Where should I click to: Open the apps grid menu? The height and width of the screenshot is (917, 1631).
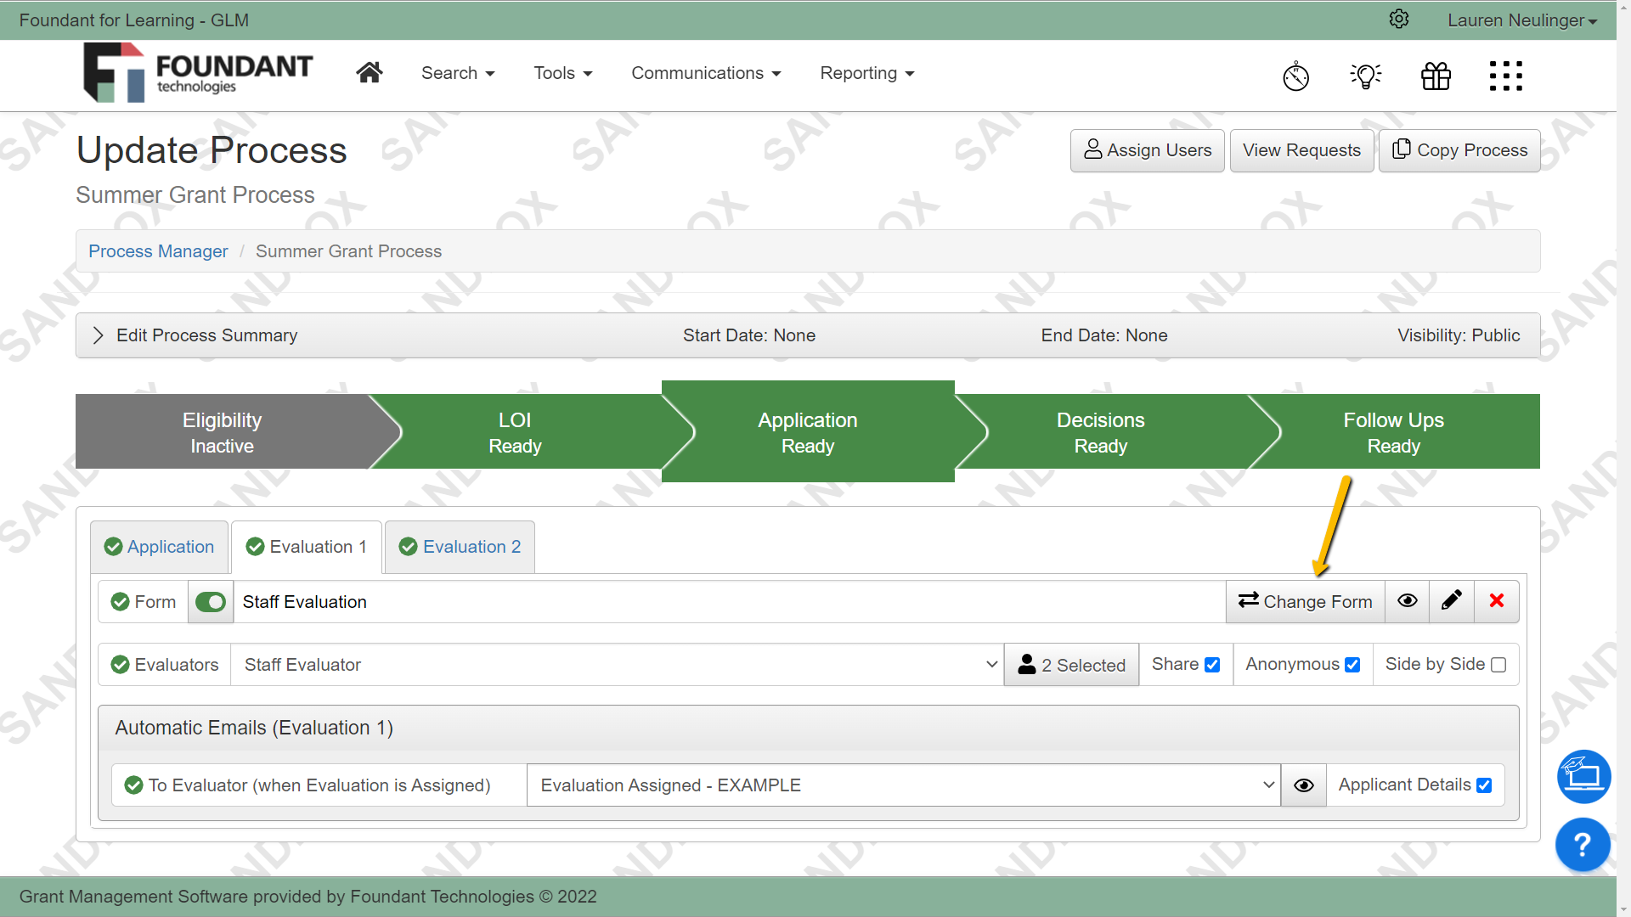(x=1505, y=76)
